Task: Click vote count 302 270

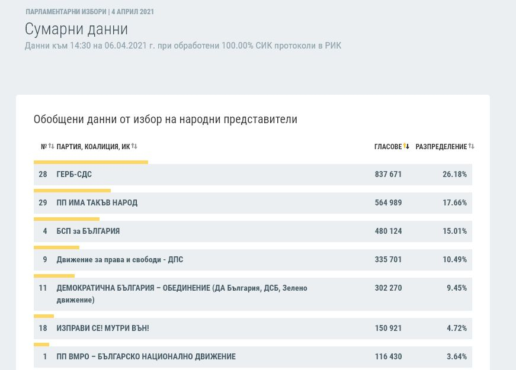Action: pyautogui.click(x=388, y=288)
